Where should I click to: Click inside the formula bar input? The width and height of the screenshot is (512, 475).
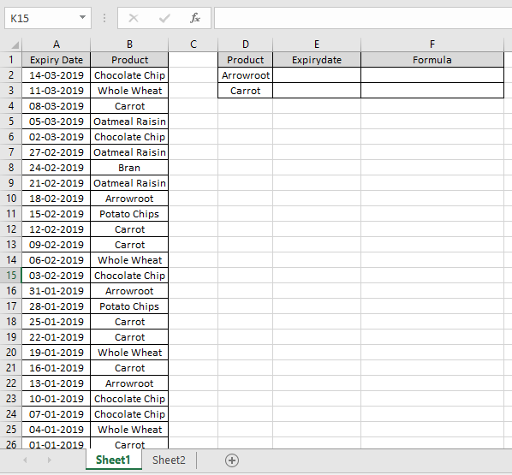tap(363, 18)
